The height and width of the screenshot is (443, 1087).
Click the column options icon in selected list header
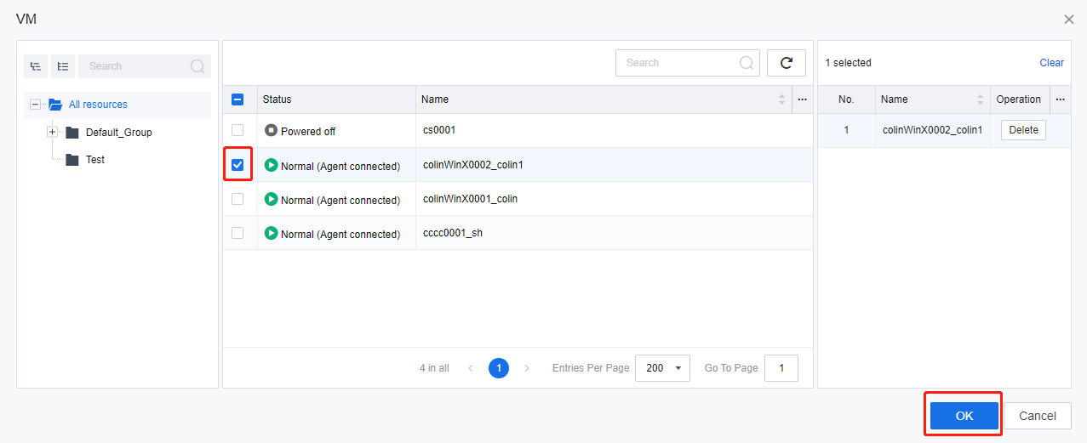click(1060, 99)
